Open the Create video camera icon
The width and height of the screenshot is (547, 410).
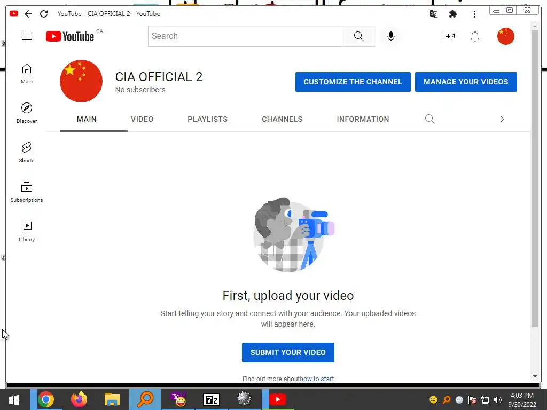449,36
